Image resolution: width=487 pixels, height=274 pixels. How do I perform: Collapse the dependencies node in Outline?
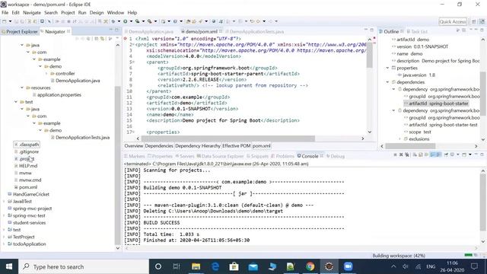(x=387, y=82)
